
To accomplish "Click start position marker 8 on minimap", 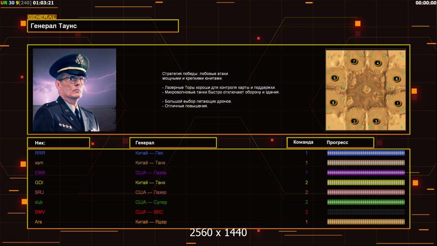I will pyautogui.click(x=333, y=102).
